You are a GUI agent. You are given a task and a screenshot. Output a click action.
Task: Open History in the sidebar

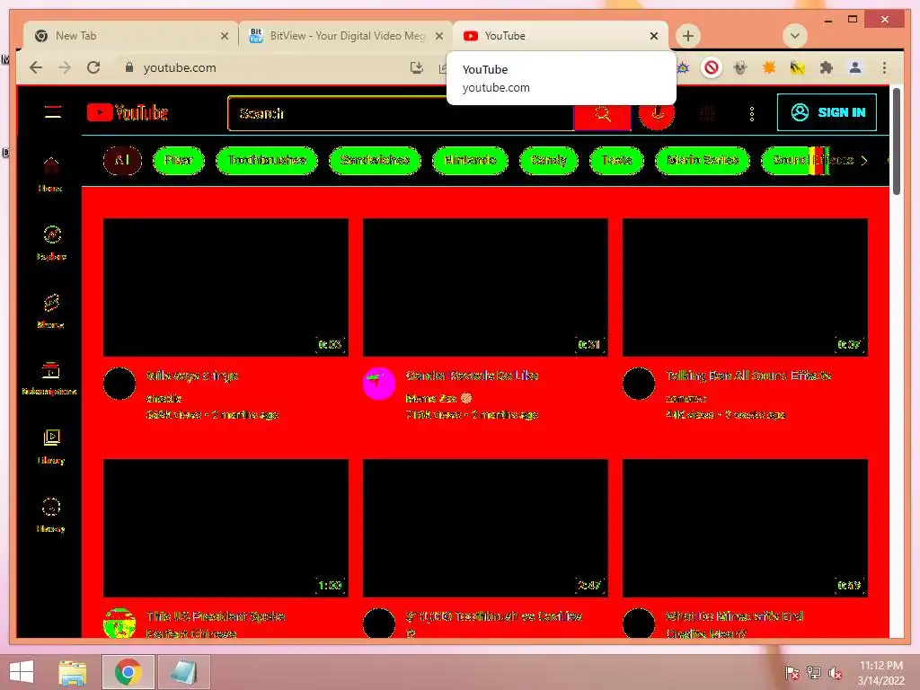50,515
